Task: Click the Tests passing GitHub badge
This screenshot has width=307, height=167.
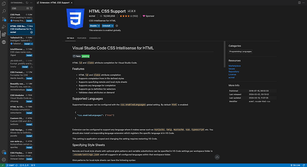Action: point(81,56)
